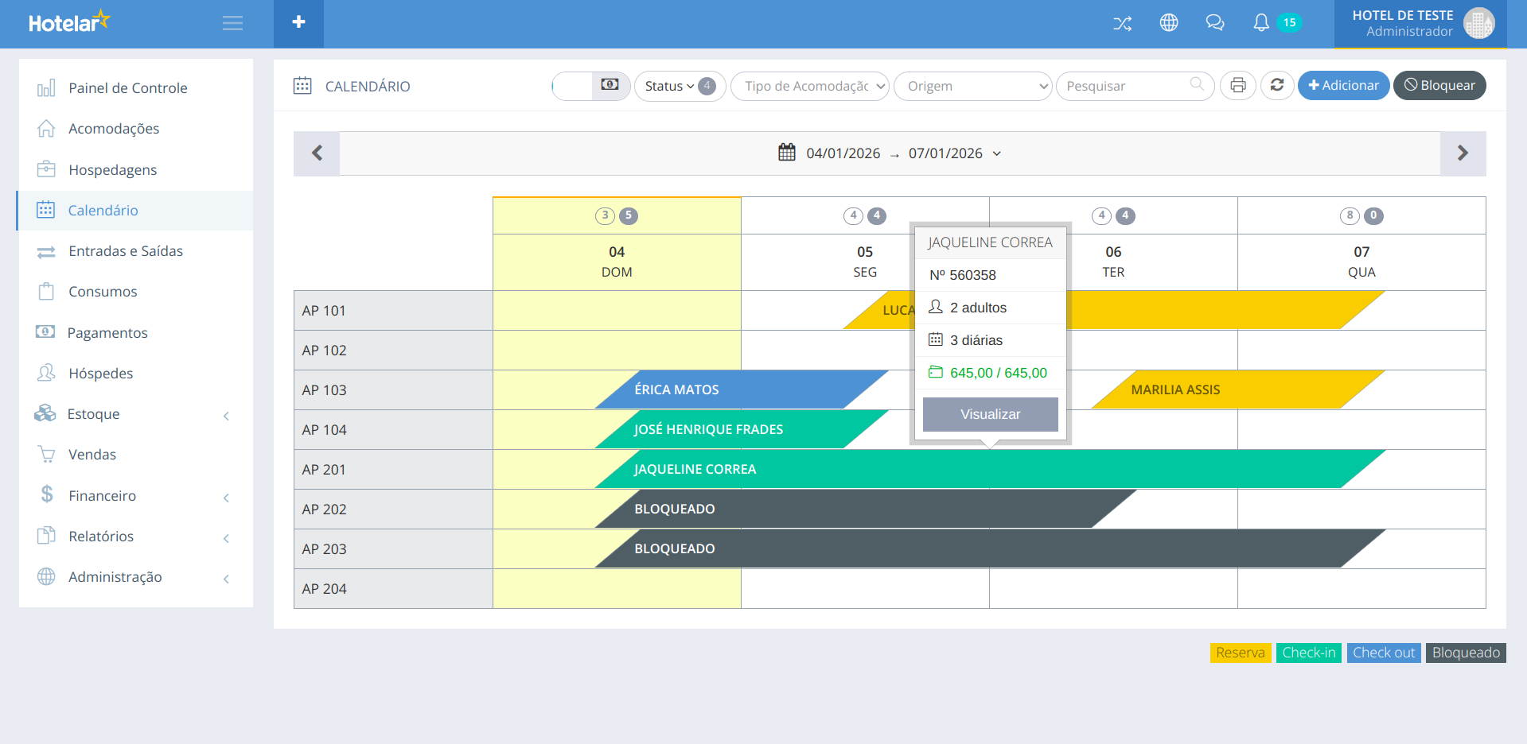Click the Bloquear button
1527x744 pixels.
1439,86
